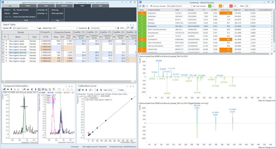
Task: Click Screening table vertical scrollbar down arrow
Action: pos(274,51)
